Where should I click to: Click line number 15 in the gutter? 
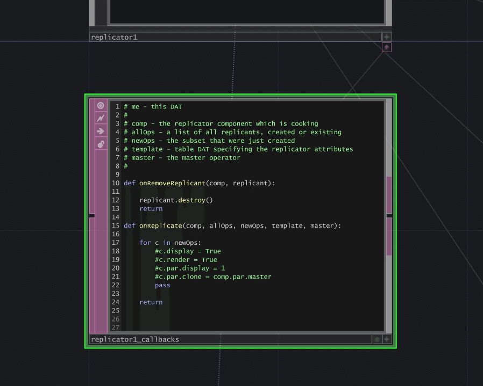click(116, 226)
